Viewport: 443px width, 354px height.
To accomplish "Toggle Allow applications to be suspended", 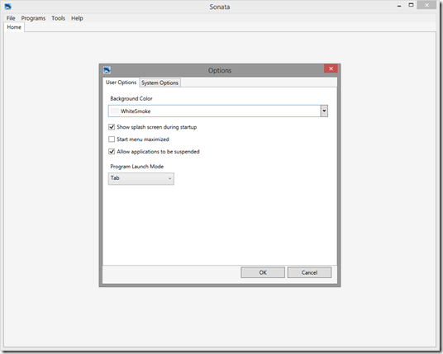I will coord(112,152).
